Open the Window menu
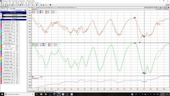Screen dimensions: 170x96 [37, 3]
